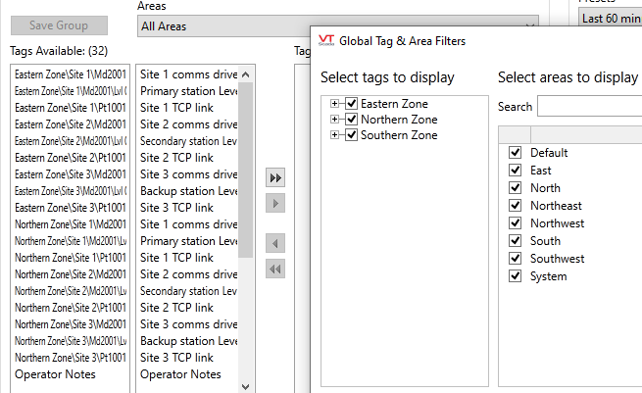Expand the Eastern Zone tree node
Viewport: 642px width, 393px height.
(x=336, y=104)
